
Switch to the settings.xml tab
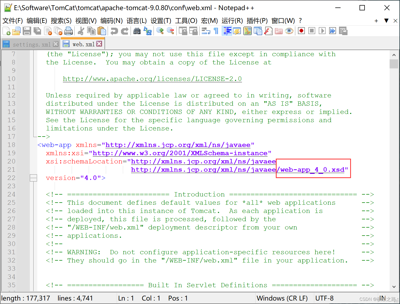pos(31,44)
